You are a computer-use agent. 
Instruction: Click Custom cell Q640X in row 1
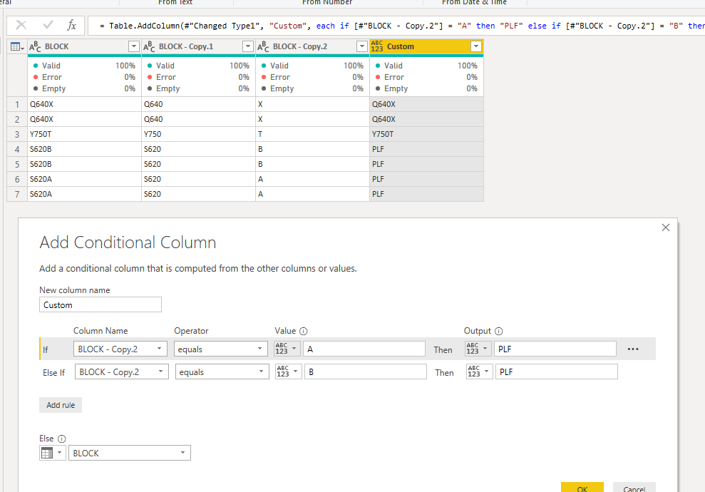pyautogui.click(x=426, y=104)
